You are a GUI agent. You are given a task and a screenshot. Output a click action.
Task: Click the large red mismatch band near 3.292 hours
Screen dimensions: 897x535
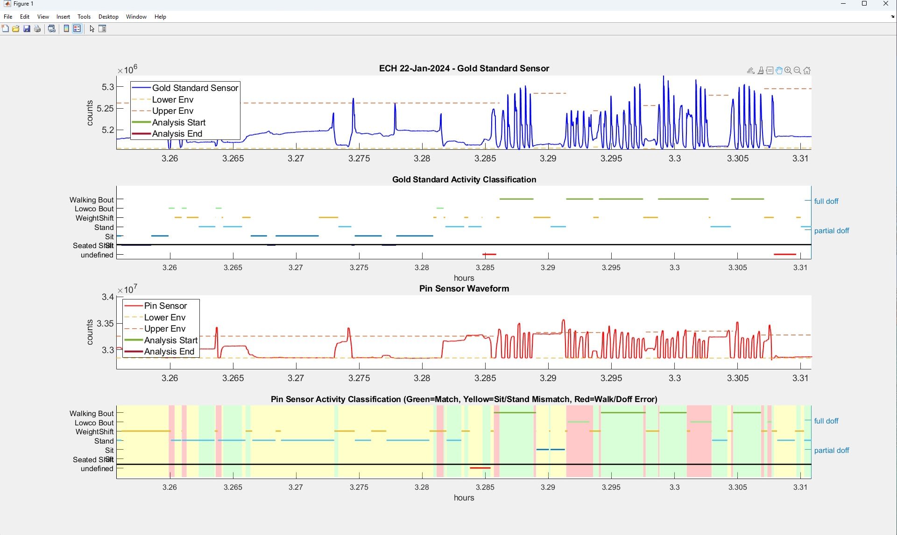tap(579, 442)
